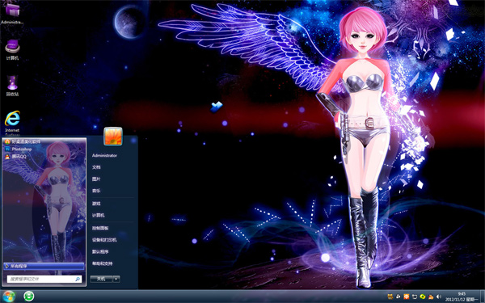
Task: Click the Windows Start orb
Action: point(8,297)
